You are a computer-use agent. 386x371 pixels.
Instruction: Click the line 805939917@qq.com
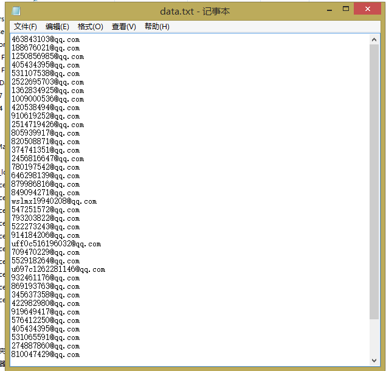coord(46,133)
